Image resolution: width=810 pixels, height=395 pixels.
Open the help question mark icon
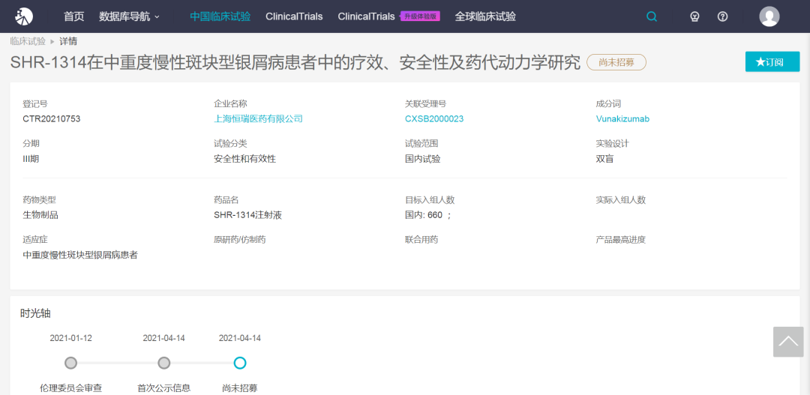point(722,16)
